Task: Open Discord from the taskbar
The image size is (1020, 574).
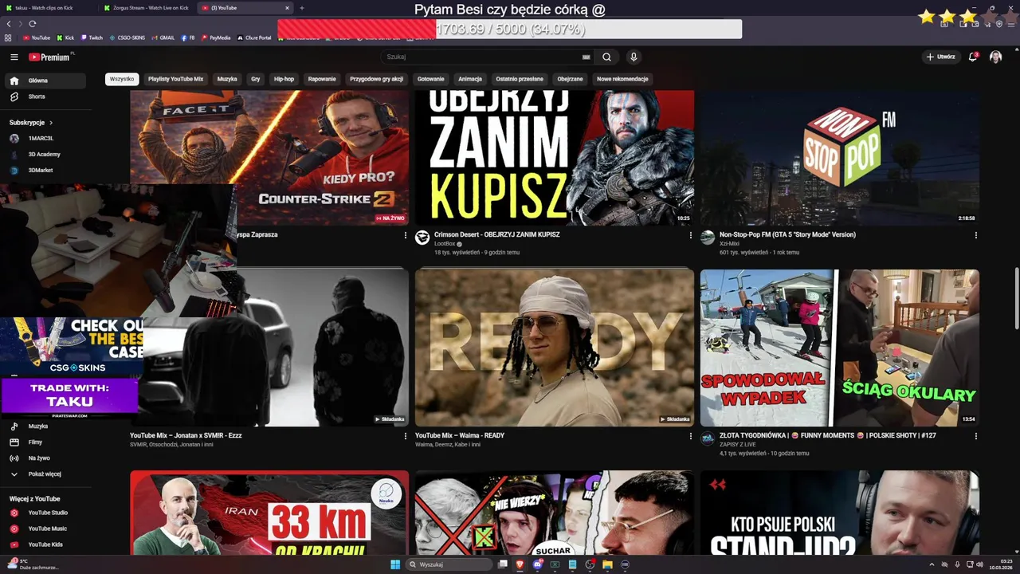Action: click(538, 564)
